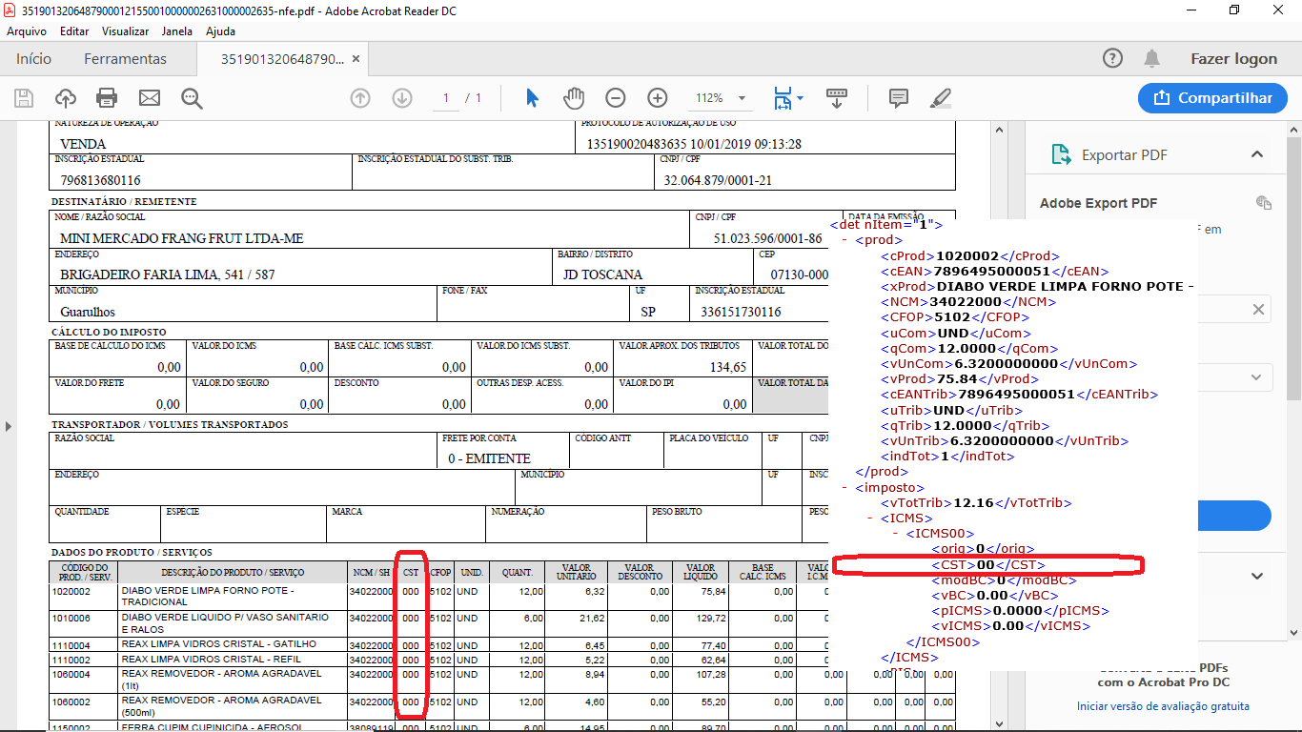Click the MINI MERCADO FRANG FRUT LTDA-ME name

pos(181,238)
